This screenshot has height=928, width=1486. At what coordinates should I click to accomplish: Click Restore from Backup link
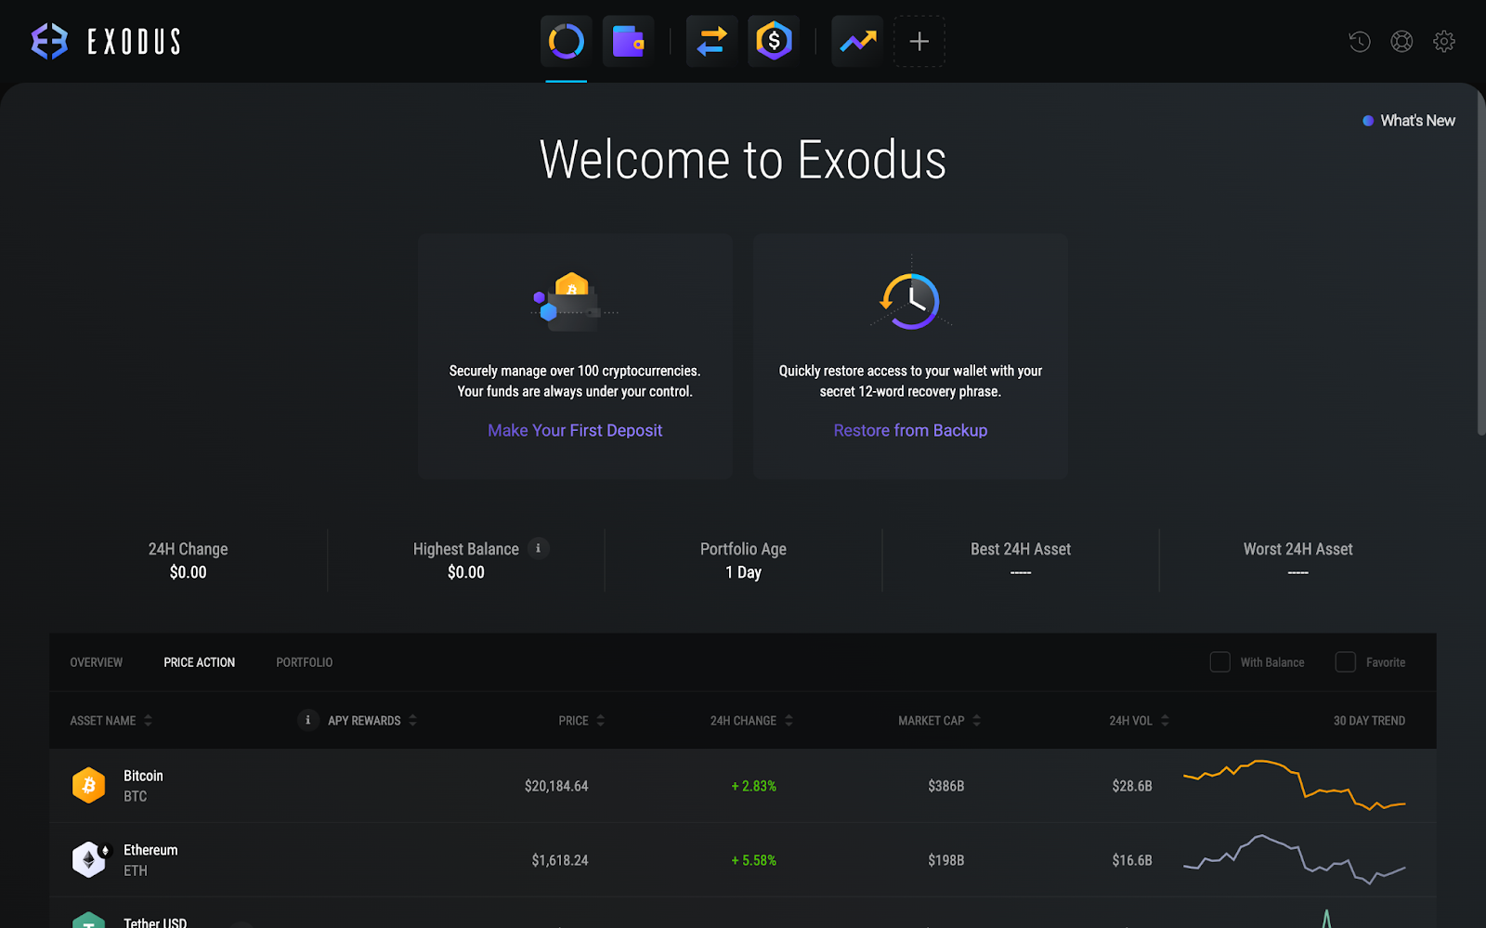[910, 430]
